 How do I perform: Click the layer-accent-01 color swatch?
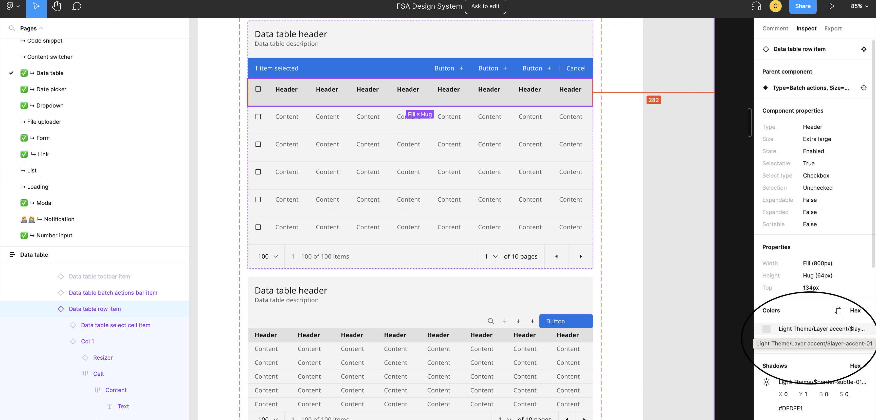[766, 328]
